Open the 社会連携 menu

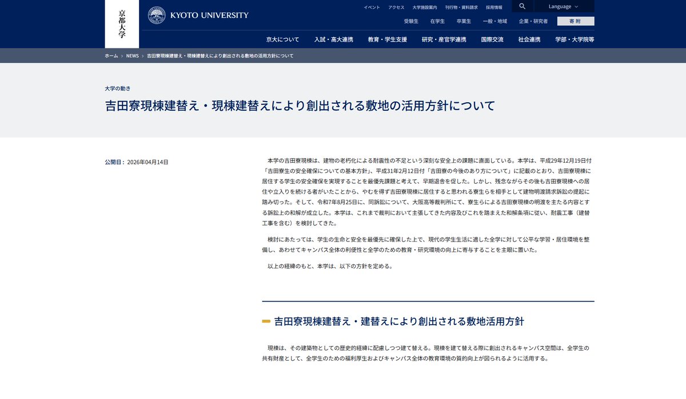pyautogui.click(x=529, y=39)
